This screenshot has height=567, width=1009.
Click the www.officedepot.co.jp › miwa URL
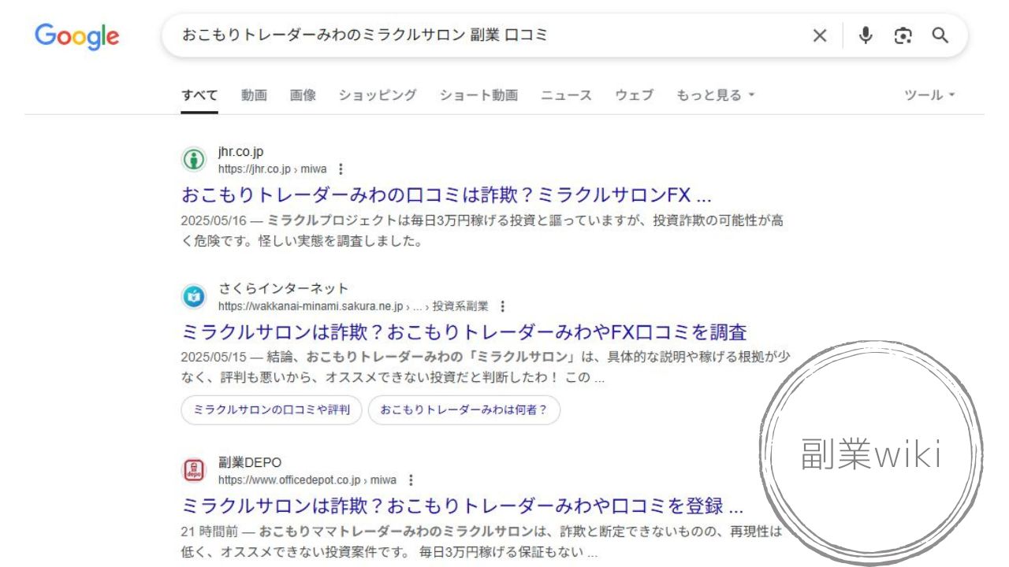307,480
